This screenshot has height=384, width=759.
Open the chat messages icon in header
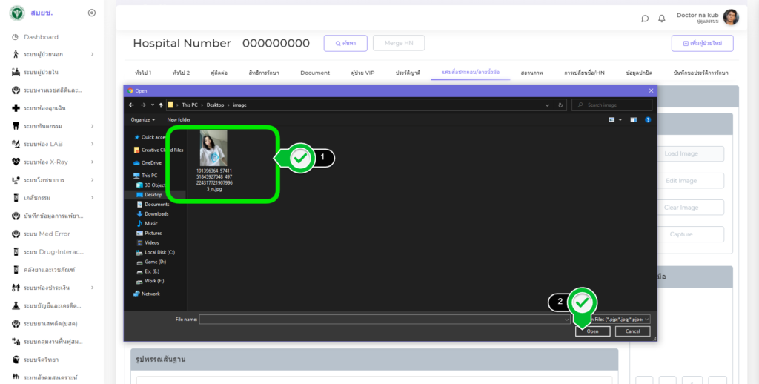[645, 19]
